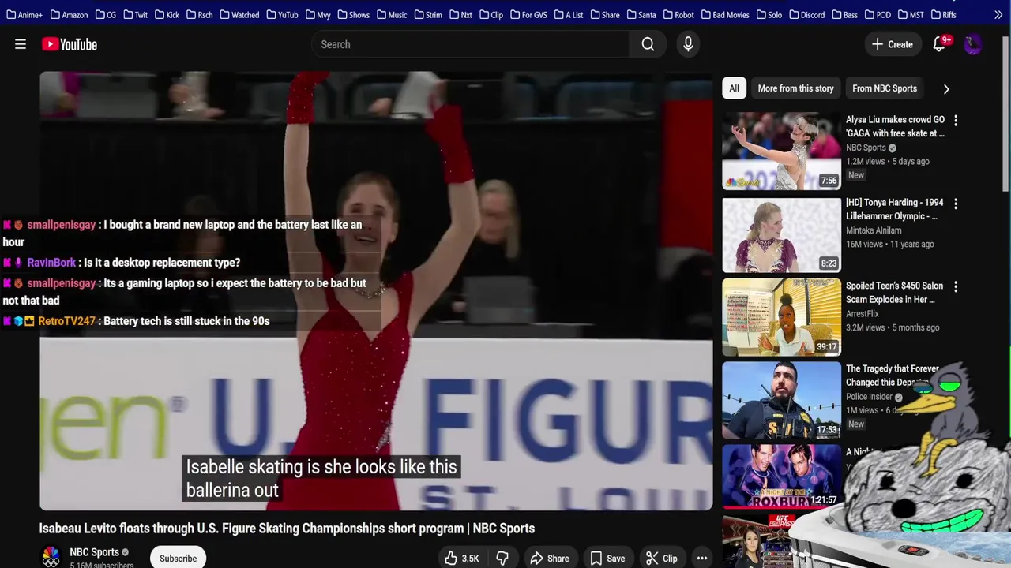Open NBC Sports channel avatar
Image resolution: width=1011 pixels, height=568 pixels.
pos(51,557)
